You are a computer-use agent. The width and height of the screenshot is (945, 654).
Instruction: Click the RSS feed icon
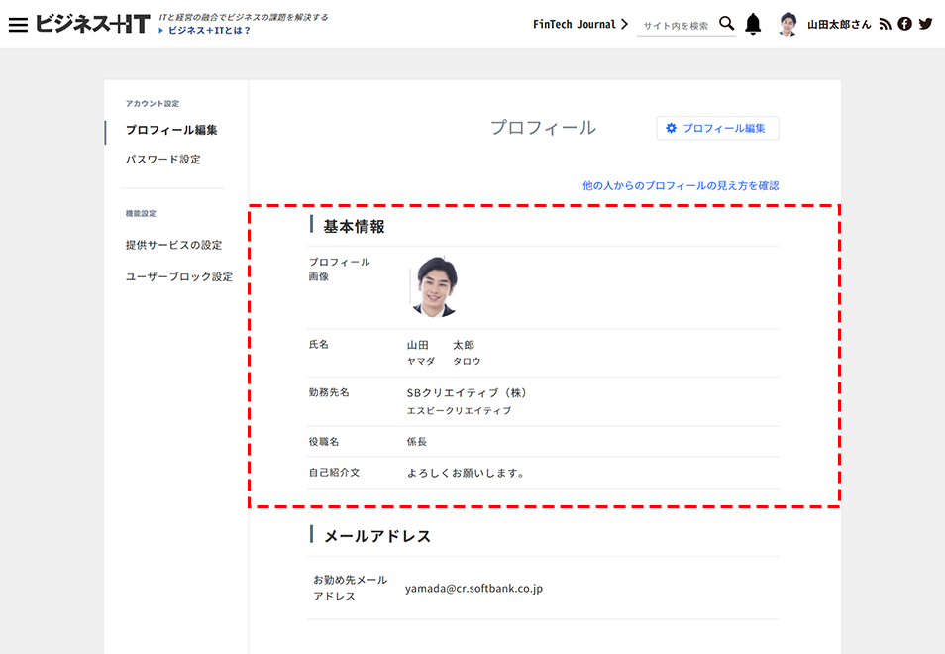point(885,22)
